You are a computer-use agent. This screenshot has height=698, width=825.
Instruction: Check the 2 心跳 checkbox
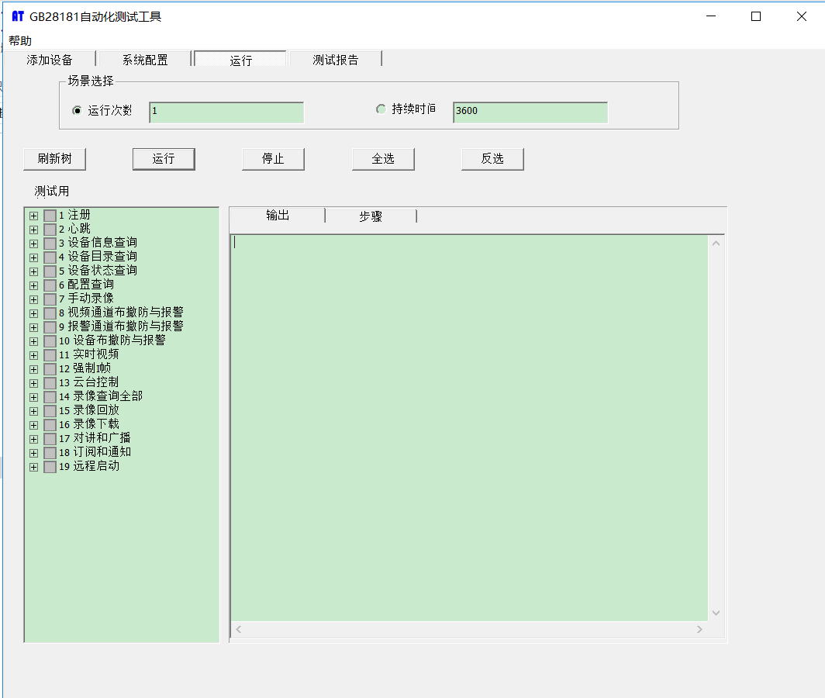point(50,230)
